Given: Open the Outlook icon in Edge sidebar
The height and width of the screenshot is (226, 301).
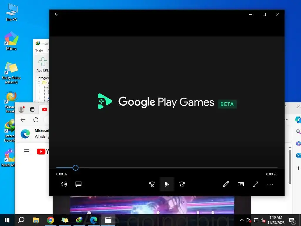Looking at the screenshot, I should point(298,155).
